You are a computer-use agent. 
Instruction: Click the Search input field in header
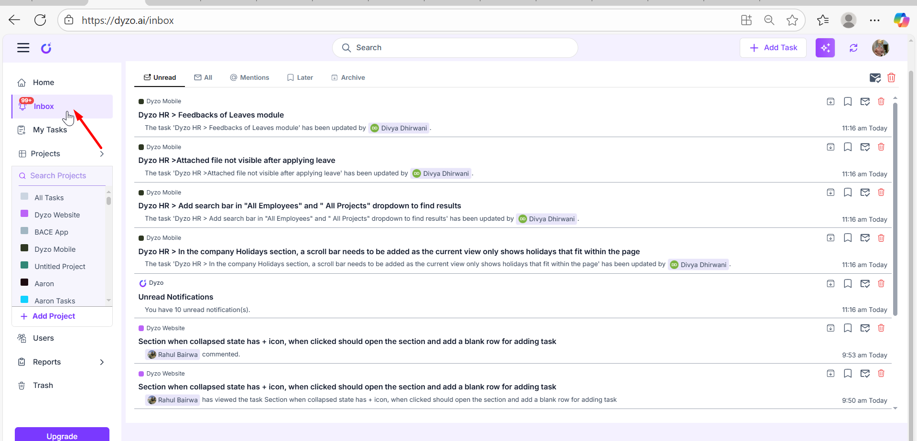[455, 48]
